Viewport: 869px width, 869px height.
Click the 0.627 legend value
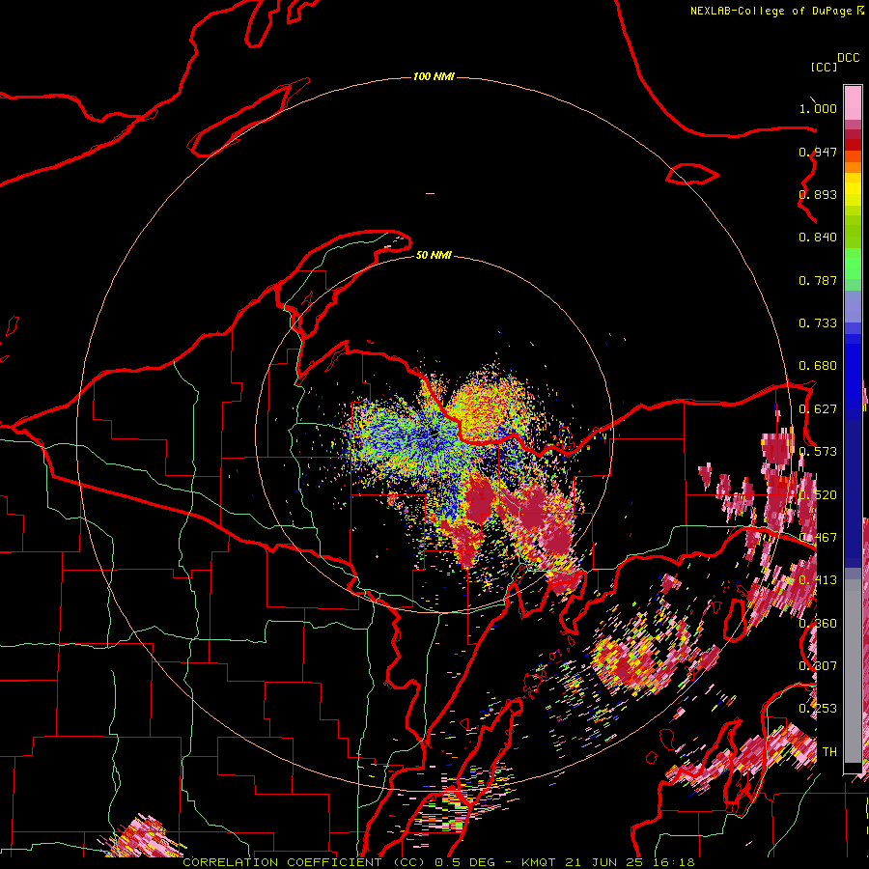pos(818,409)
